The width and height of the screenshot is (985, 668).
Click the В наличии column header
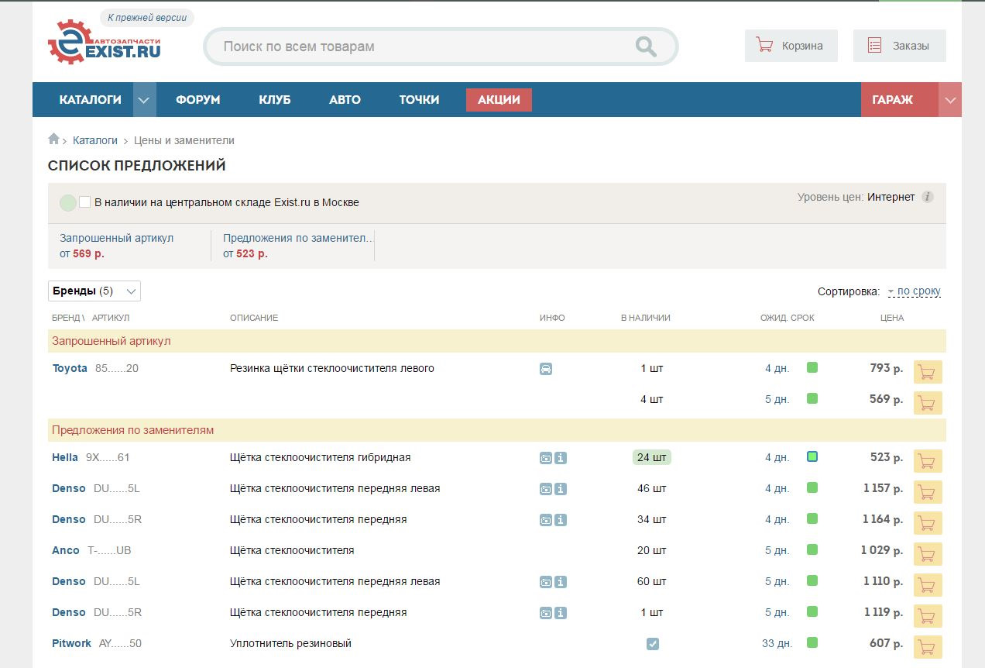pyautogui.click(x=646, y=318)
